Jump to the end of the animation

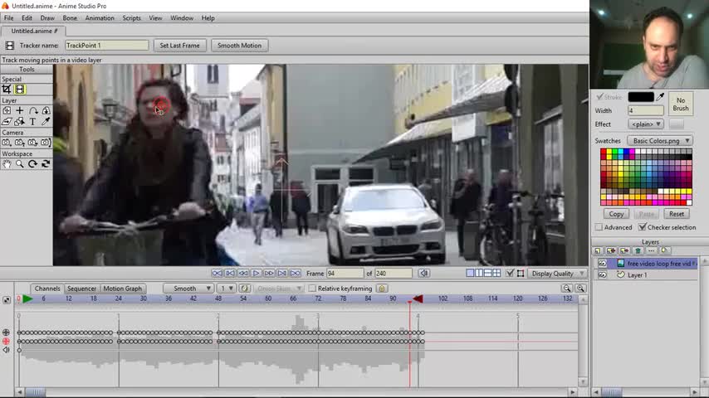click(296, 274)
